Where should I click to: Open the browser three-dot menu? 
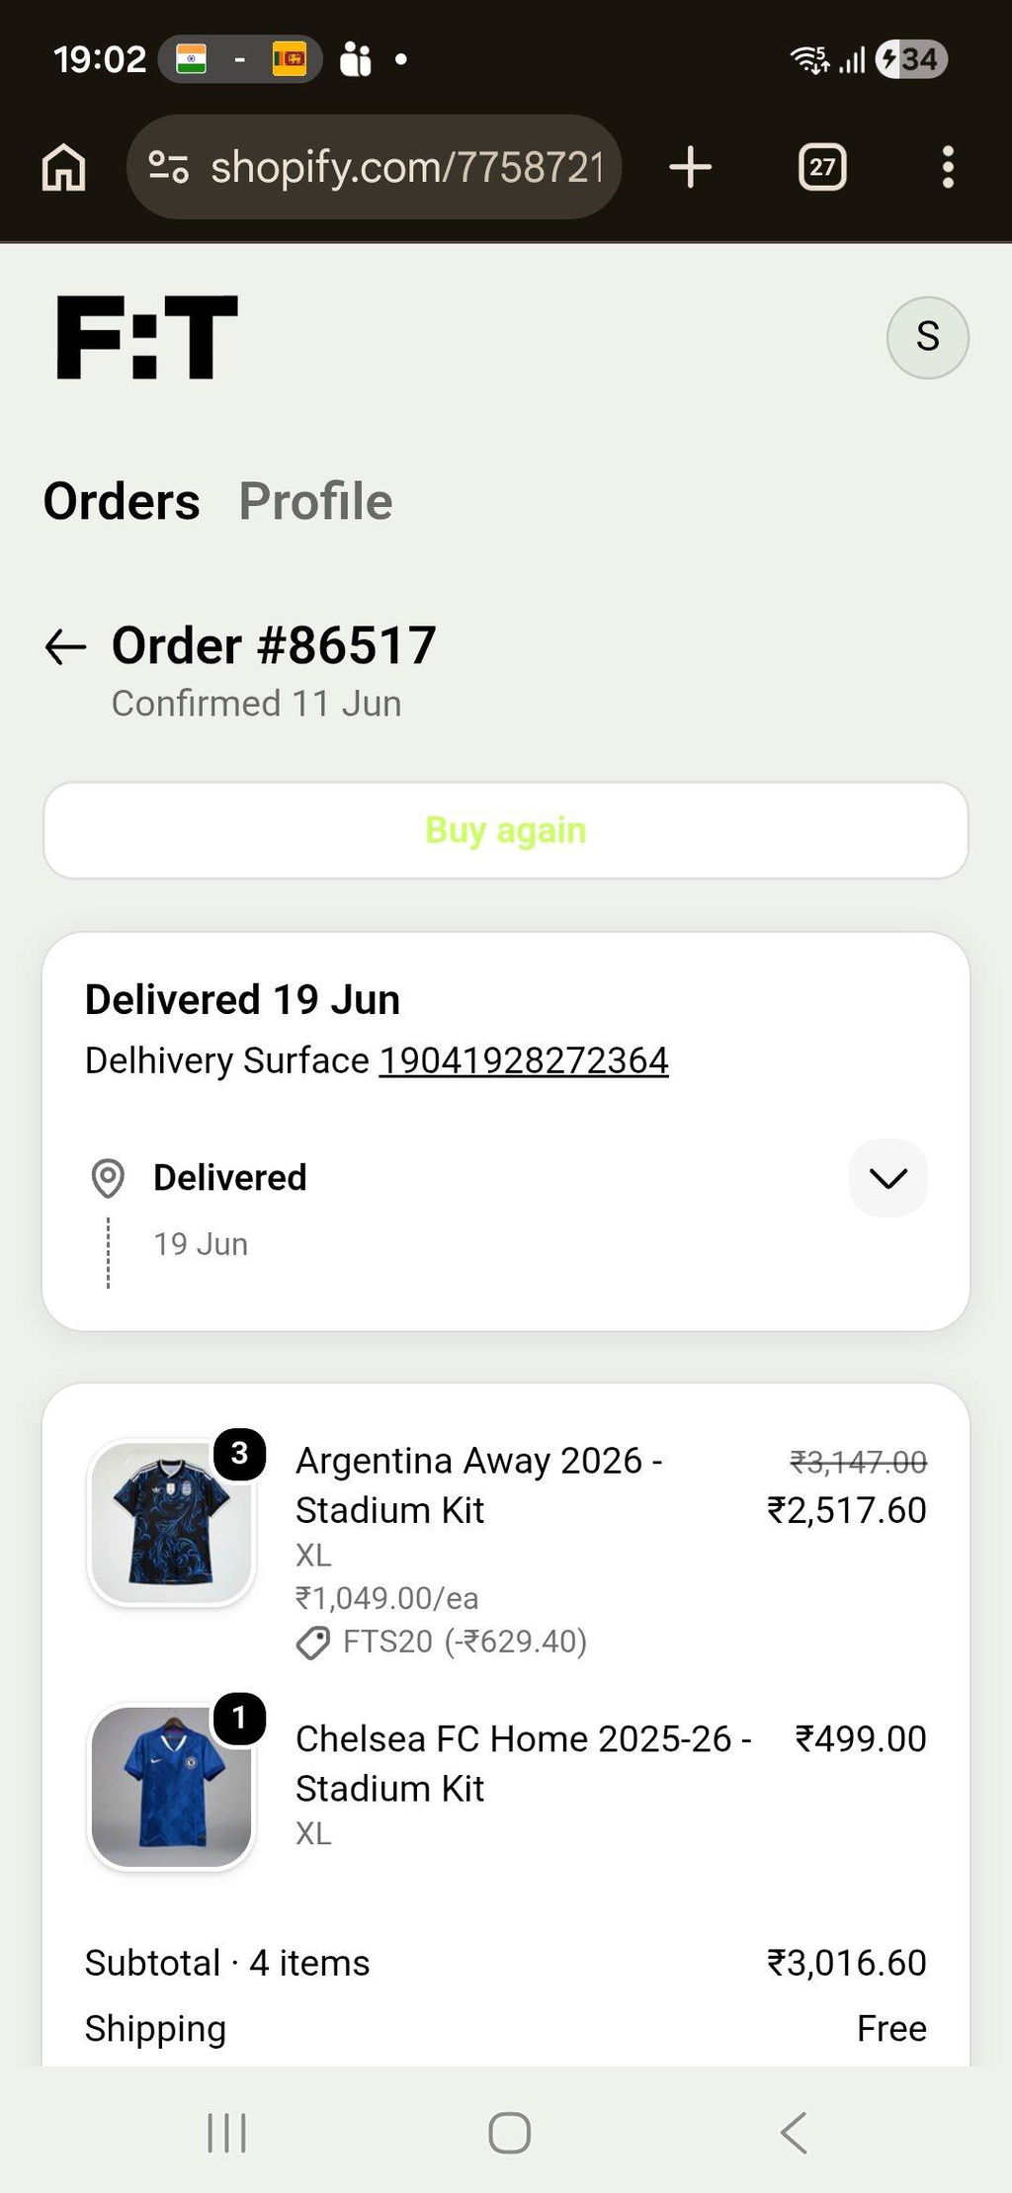point(948,167)
